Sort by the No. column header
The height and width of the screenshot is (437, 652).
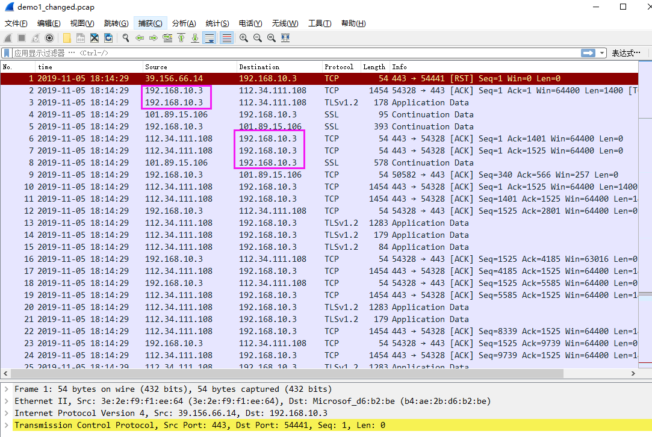(x=18, y=67)
